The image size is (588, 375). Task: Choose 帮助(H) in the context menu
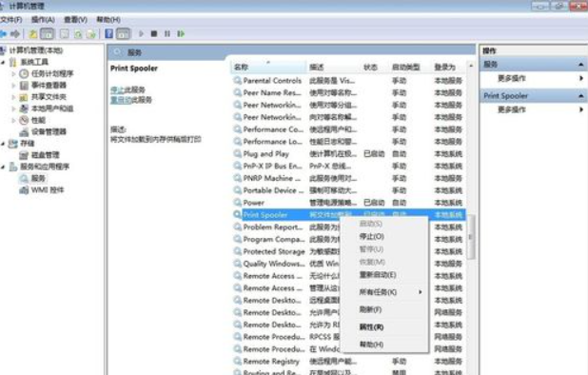click(384, 345)
